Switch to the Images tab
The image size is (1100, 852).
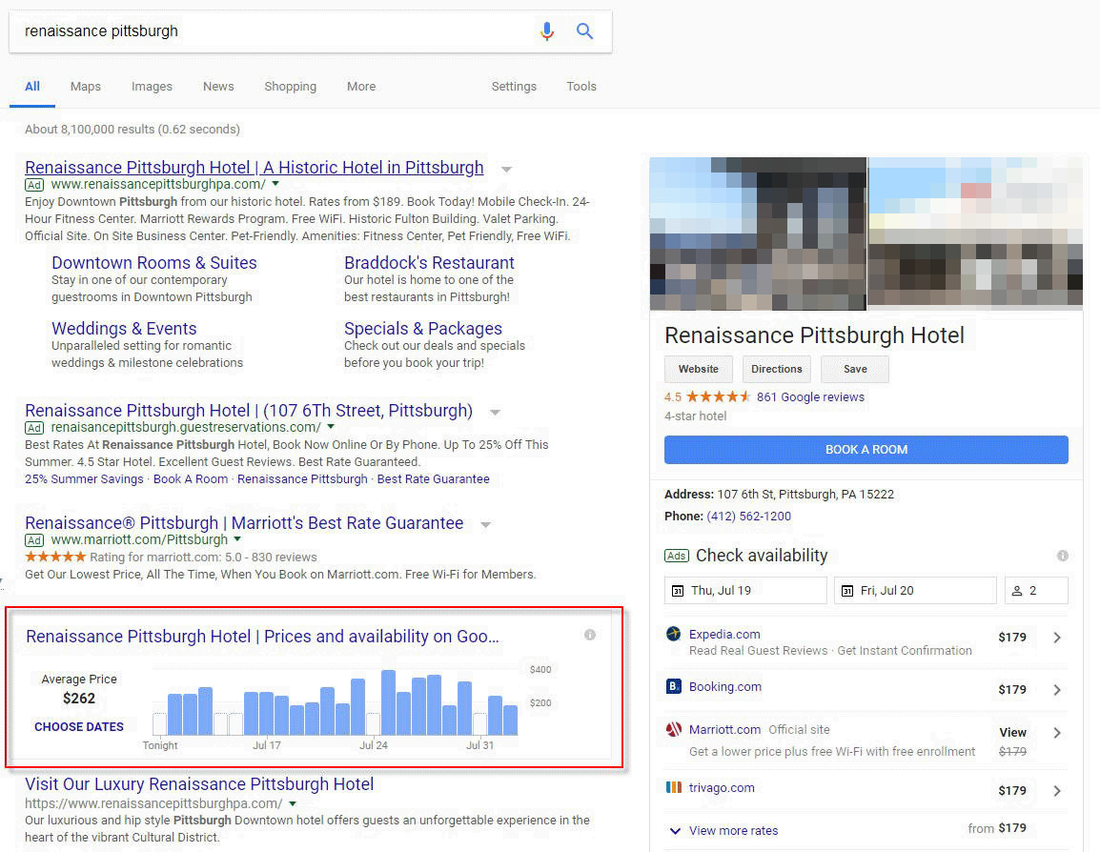(152, 86)
